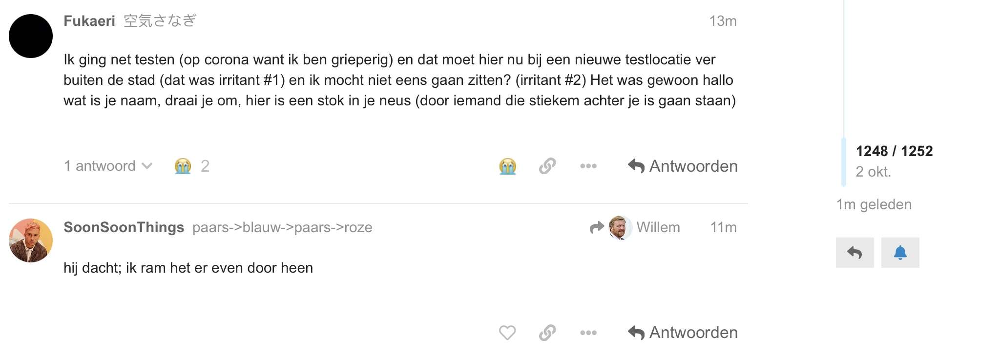Open Willem's avatar in reply header
The width and height of the screenshot is (1000, 358).
pyautogui.click(x=620, y=228)
